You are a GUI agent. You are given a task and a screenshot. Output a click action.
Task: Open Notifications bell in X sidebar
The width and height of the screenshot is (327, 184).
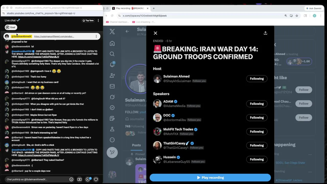tap(112, 65)
